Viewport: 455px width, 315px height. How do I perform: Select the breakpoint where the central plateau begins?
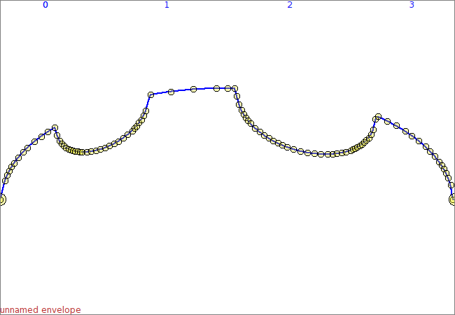150,94
